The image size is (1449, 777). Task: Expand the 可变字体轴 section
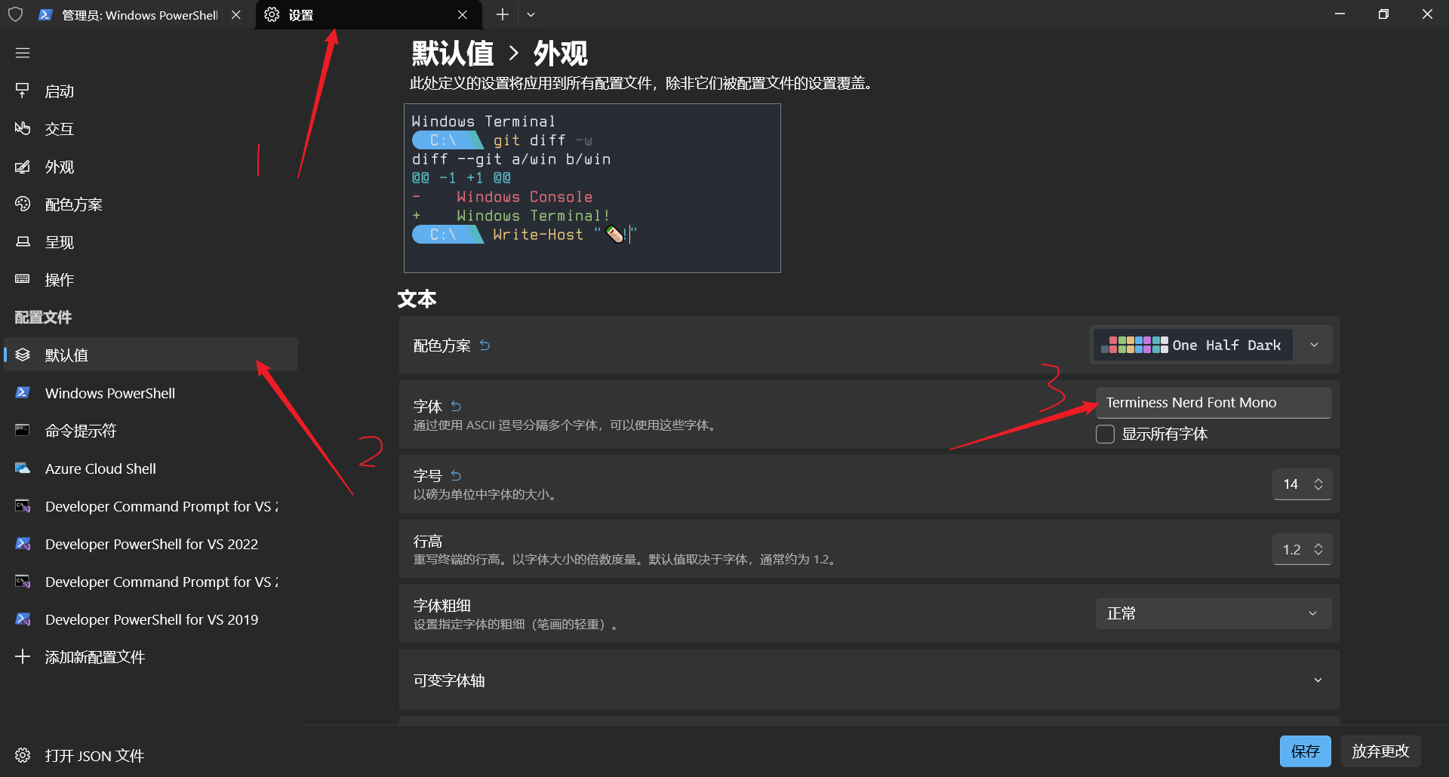pos(869,680)
